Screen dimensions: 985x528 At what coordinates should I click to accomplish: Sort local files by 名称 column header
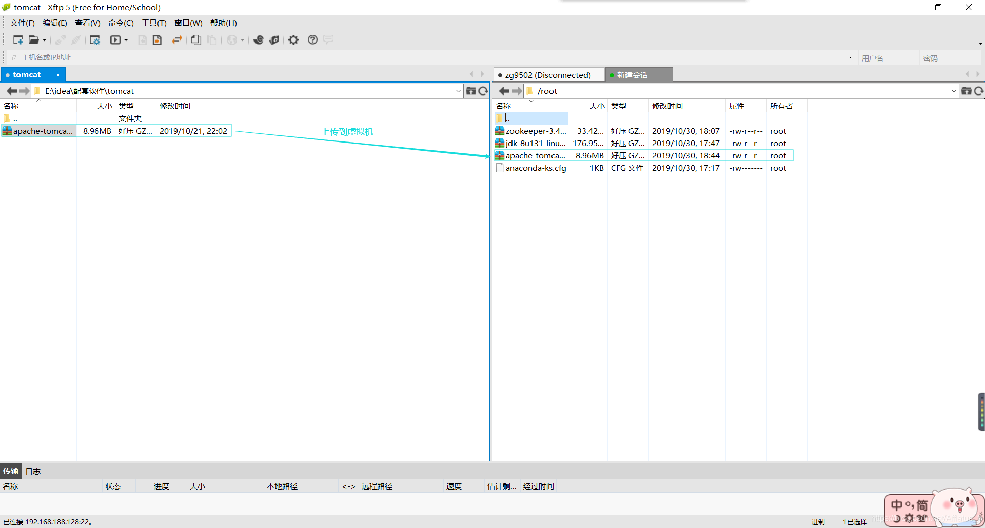pyautogui.click(x=38, y=106)
